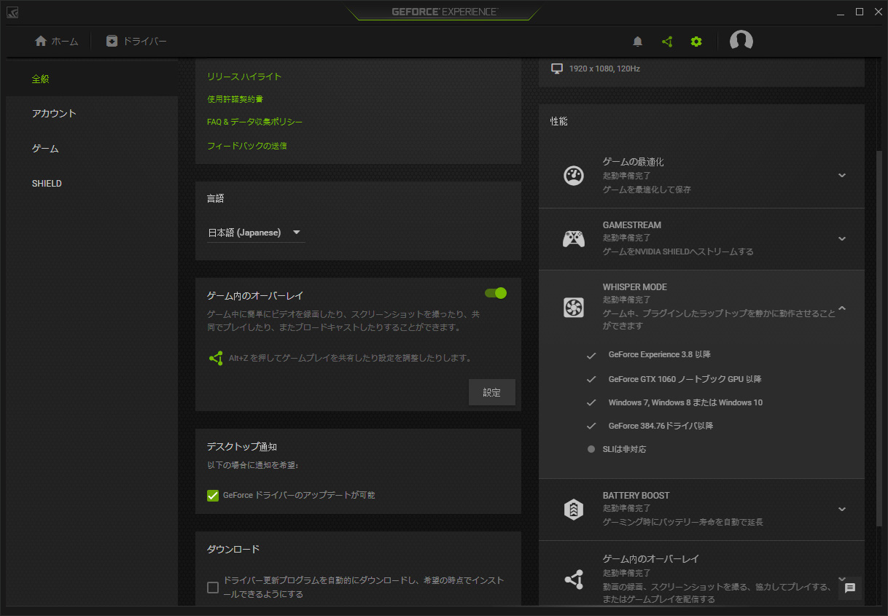Click the BATTERY BOOST hexagon icon
This screenshot has height=616, width=888.
point(574,509)
